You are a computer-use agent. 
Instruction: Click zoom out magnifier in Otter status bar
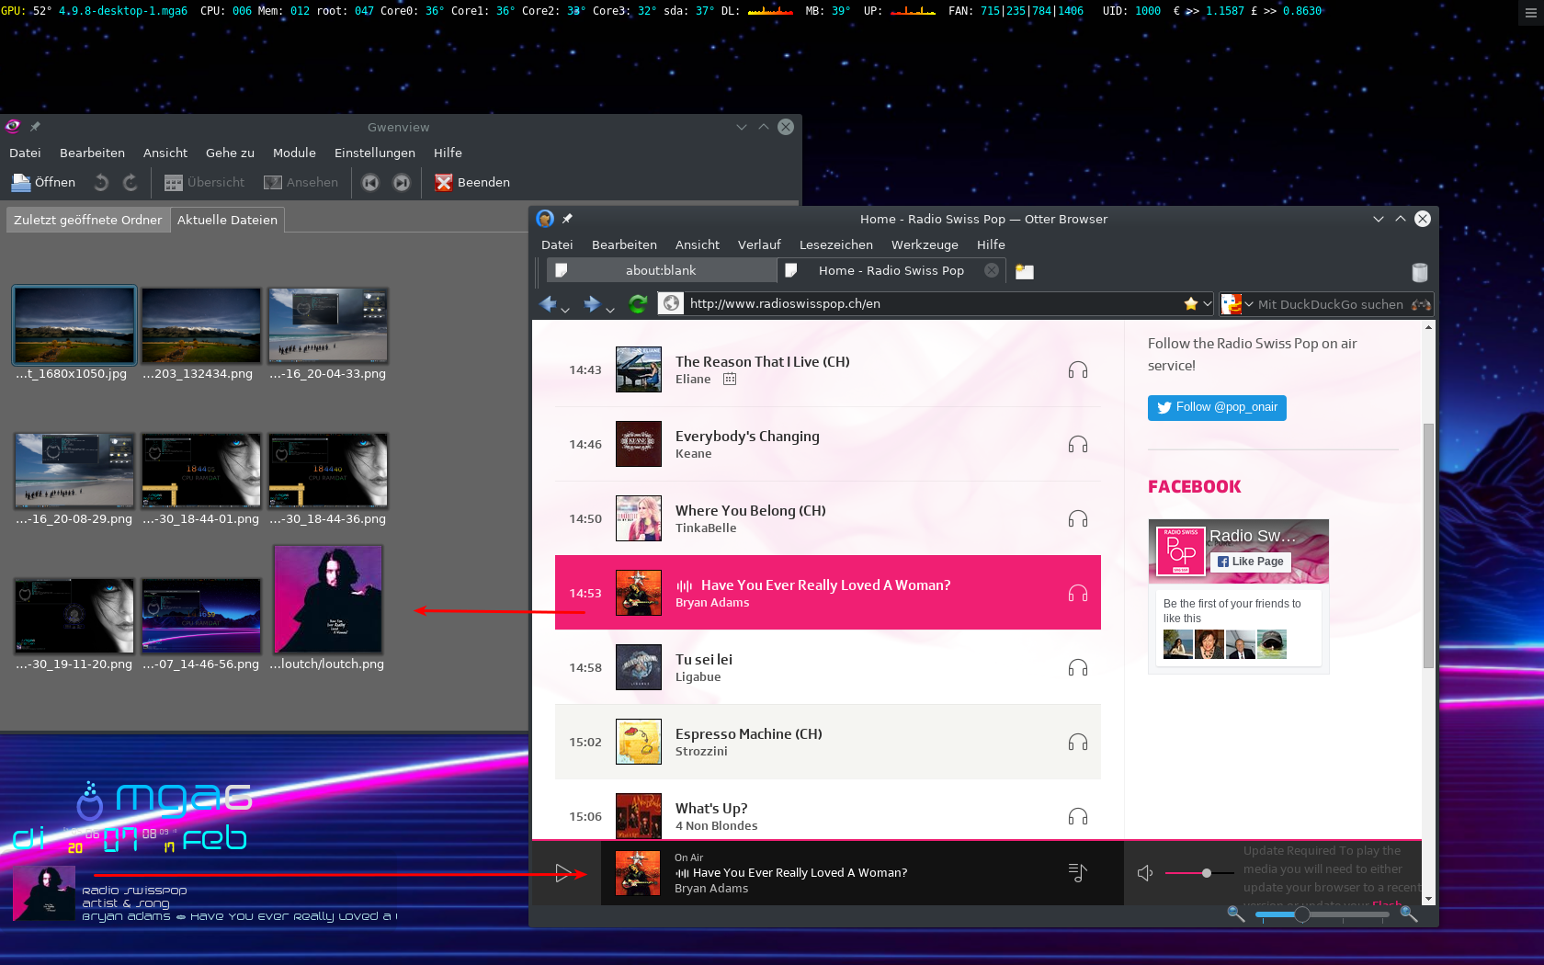(x=1236, y=914)
